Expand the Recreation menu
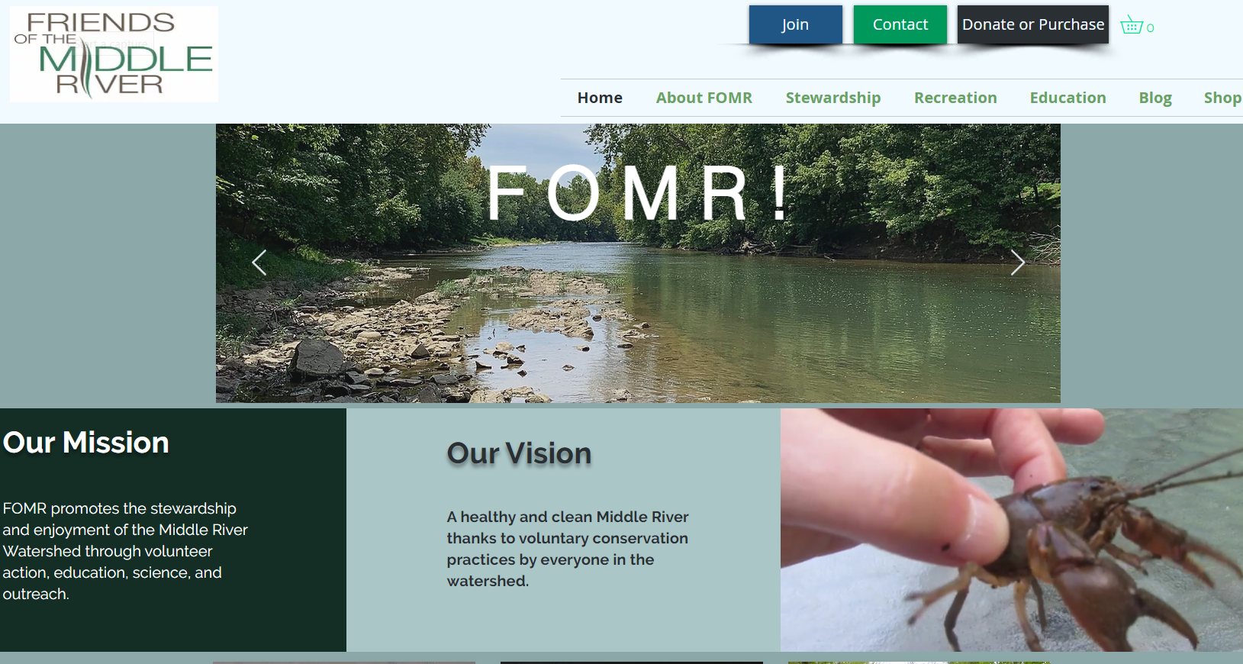This screenshot has width=1243, height=664. [x=955, y=98]
